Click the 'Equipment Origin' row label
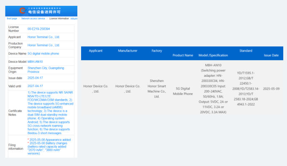This screenshot has width=287, height=166. click(x=15, y=70)
